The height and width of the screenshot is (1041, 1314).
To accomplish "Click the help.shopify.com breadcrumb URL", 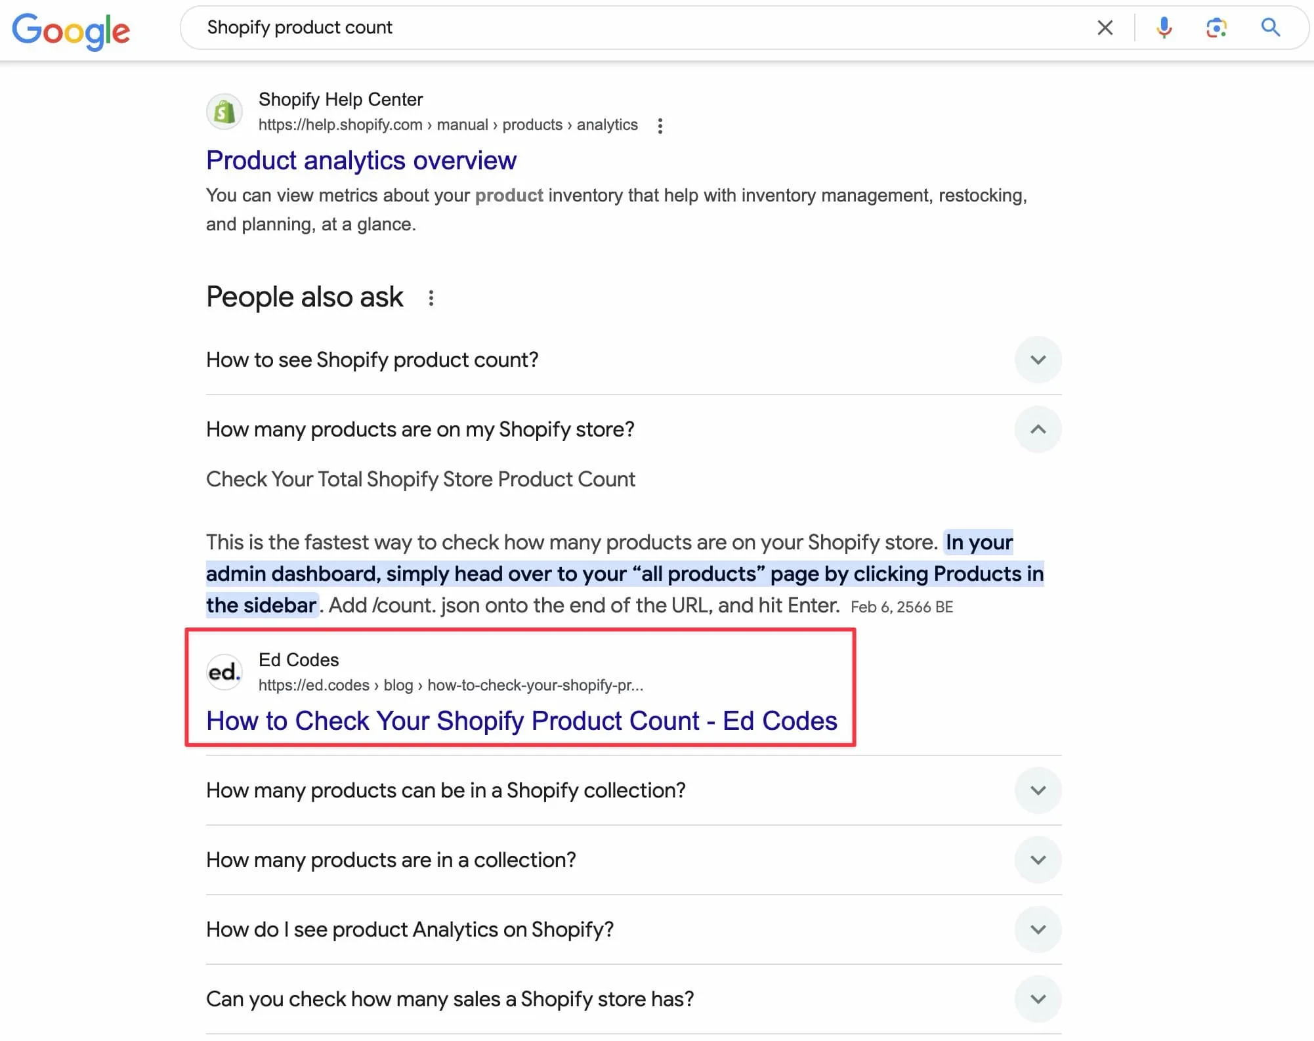I will tap(448, 125).
